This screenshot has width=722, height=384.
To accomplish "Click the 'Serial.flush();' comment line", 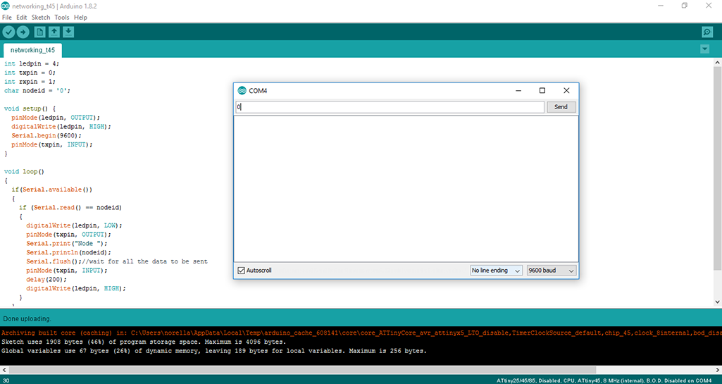I will pyautogui.click(x=117, y=261).
